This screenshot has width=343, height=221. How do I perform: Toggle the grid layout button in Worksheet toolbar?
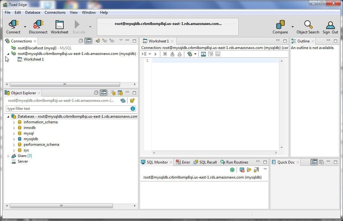[x=218, y=54]
